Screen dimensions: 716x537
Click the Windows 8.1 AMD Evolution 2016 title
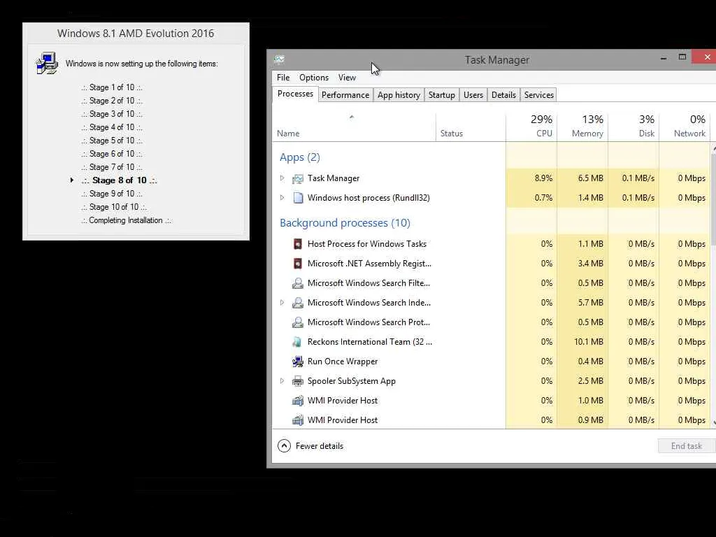(x=136, y=34)
